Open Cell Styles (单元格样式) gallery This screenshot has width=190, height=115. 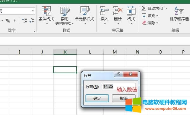[85, 16]
